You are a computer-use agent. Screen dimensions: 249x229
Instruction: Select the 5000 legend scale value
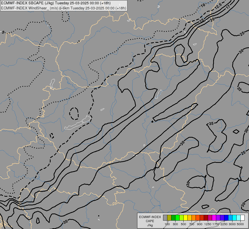(x=240, y=224)
